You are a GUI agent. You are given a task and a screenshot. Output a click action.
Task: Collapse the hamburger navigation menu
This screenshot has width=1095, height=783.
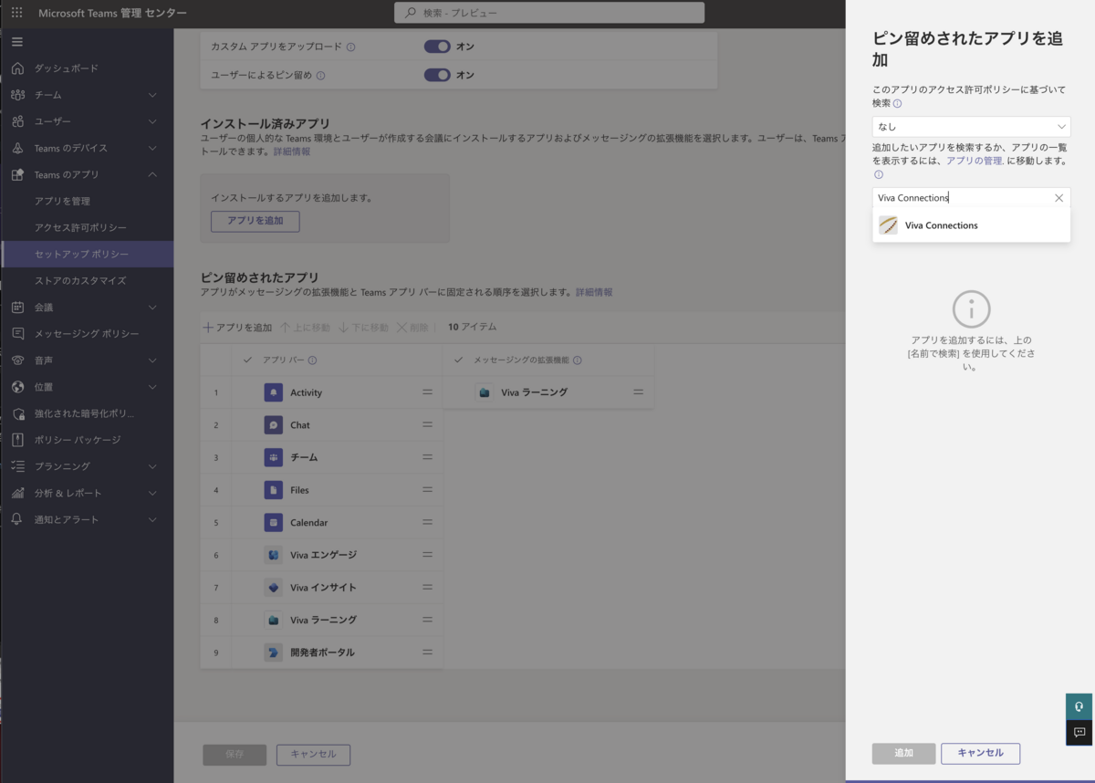coord(17,42)
